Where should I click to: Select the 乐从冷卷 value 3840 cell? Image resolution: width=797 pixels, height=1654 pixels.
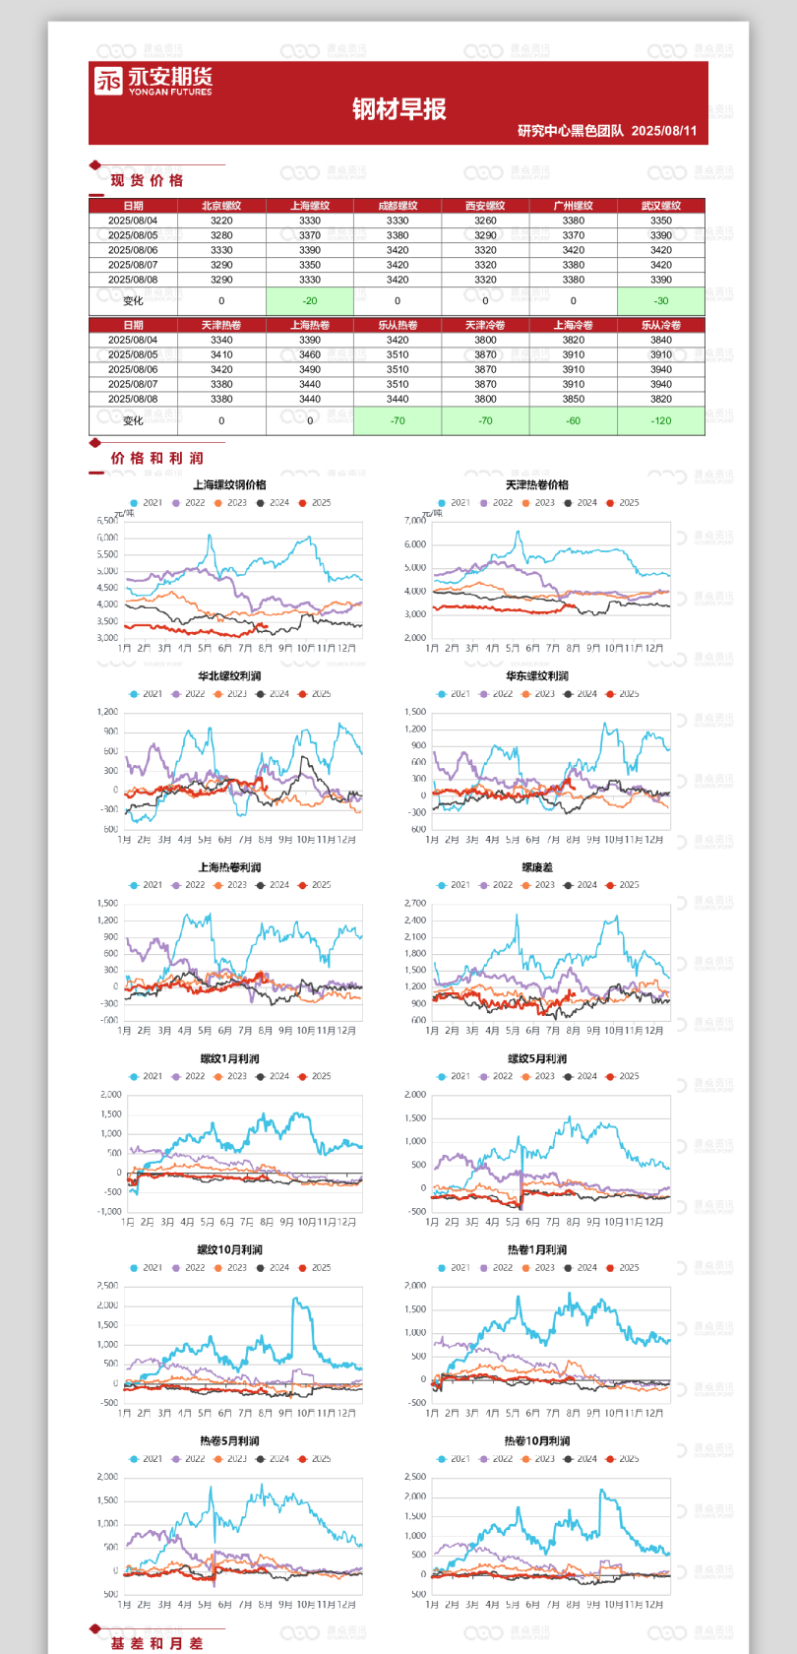(x=661, y=340)
